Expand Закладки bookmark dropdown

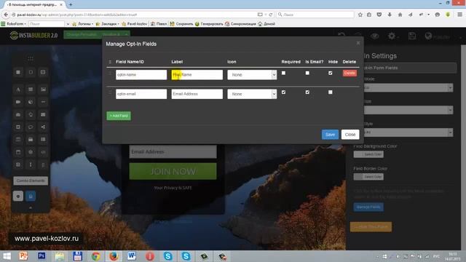(108, 24)
